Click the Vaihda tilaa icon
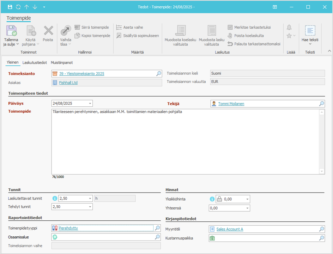This screenshot has width=333, height=254. 66,31
